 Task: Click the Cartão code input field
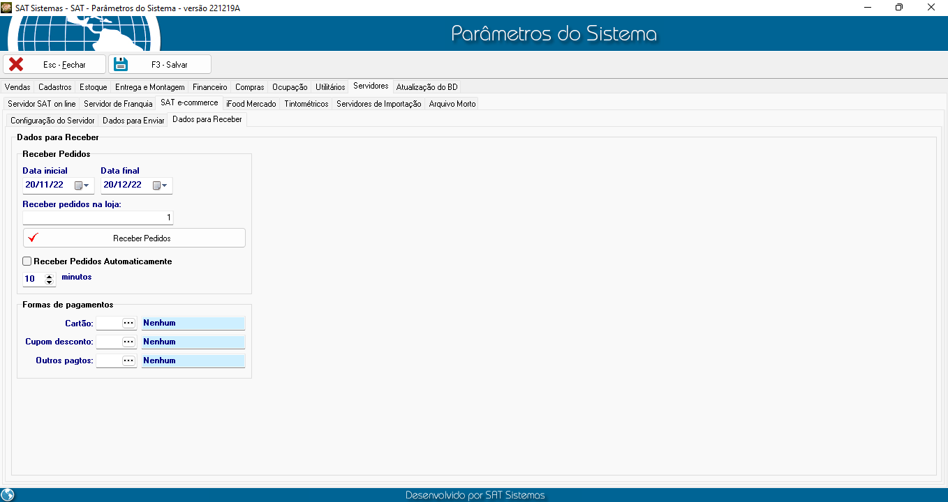(x=108, y=324)
